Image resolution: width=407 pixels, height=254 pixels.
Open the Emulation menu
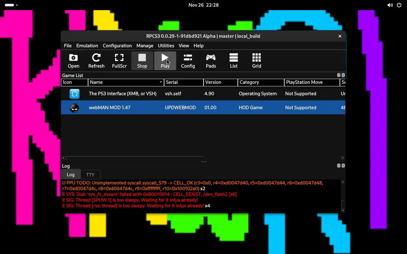pyautogui.click(x=87, y=46)
